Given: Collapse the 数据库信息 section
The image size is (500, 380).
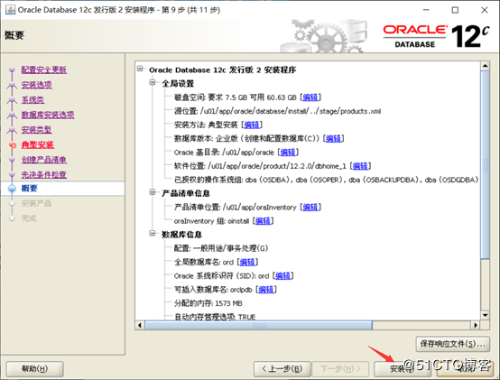Looking at the screenshot, I should [x=153, y=234].
